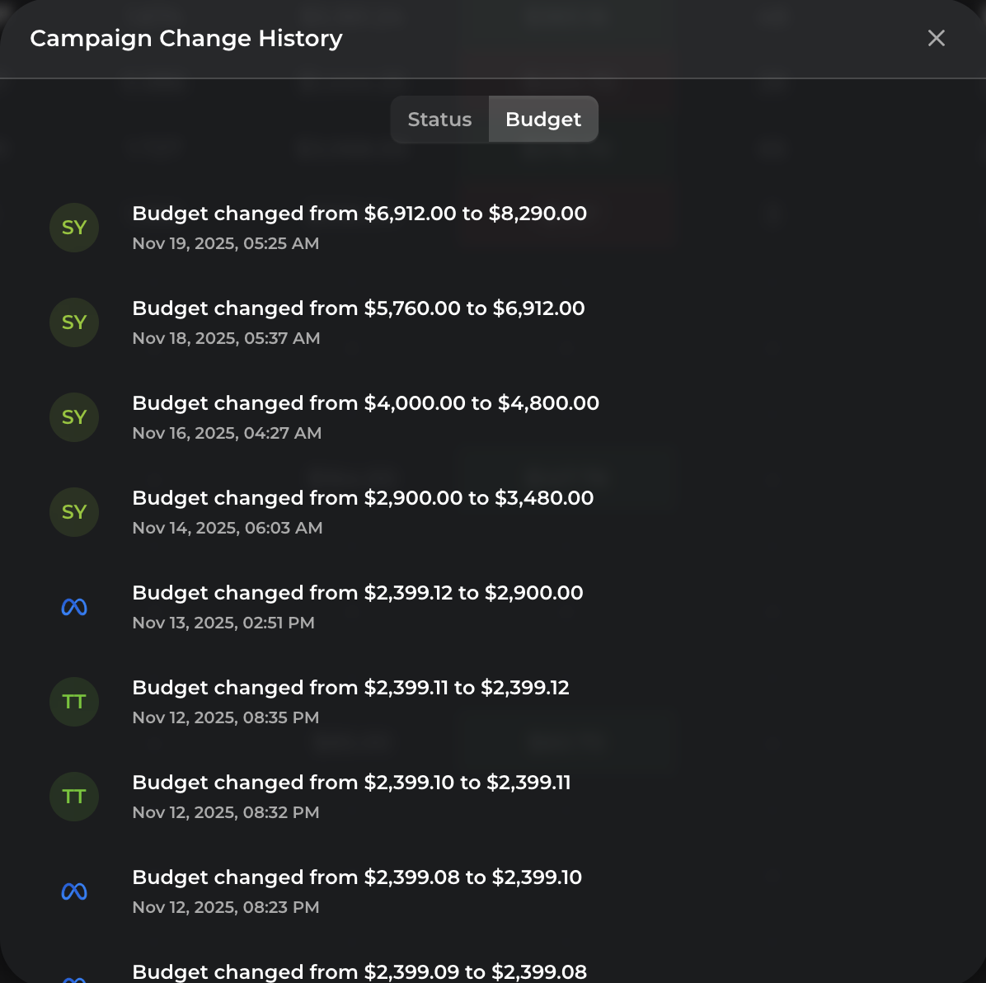Select the budget change from $6,912.00 to $8,290.00
This screenshot has height=983, width=986.
(x=359, y=214)
